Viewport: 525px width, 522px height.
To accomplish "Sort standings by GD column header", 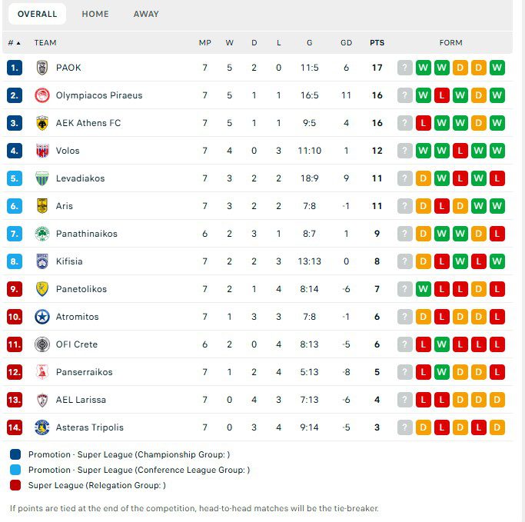I will coord(346,43).
